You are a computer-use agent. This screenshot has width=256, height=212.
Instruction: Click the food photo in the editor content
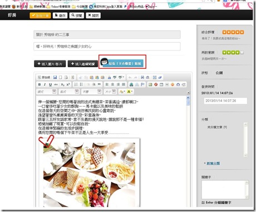[89, 174]
